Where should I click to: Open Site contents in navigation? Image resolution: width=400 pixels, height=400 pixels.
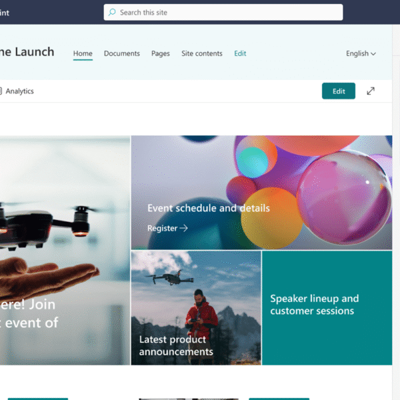tap(202, 53)
